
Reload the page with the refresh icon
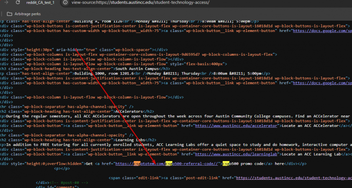coord(17,2)
